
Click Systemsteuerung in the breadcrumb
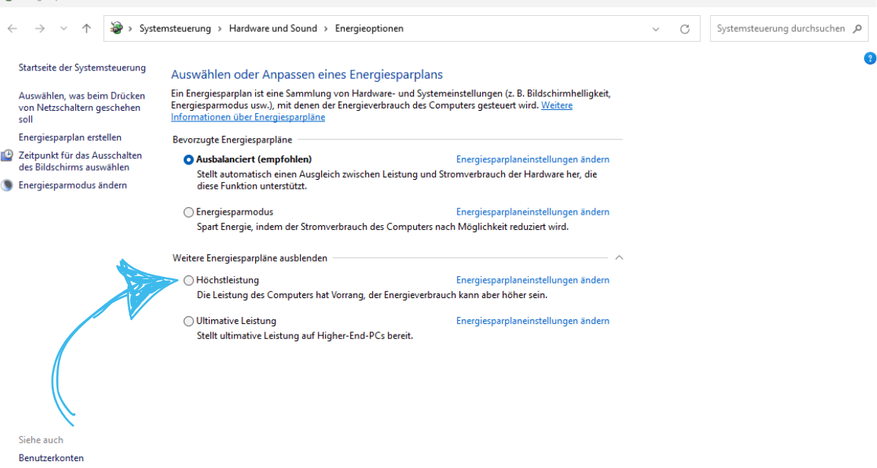coord(175,29)
